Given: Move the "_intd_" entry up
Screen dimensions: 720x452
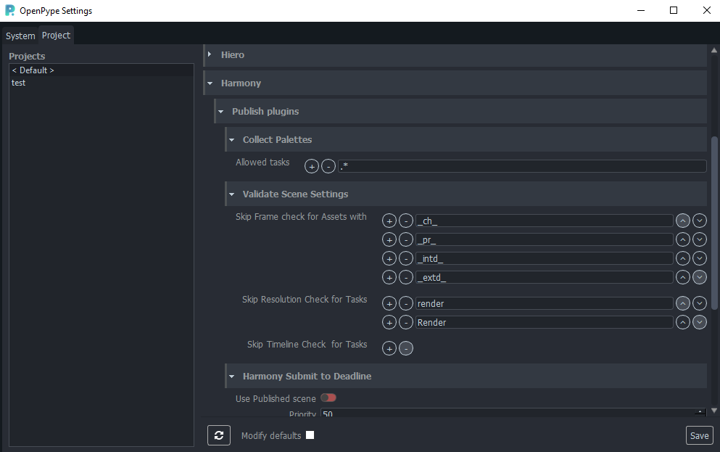Looking at the screenshot, I should click(x=682, y=258).
